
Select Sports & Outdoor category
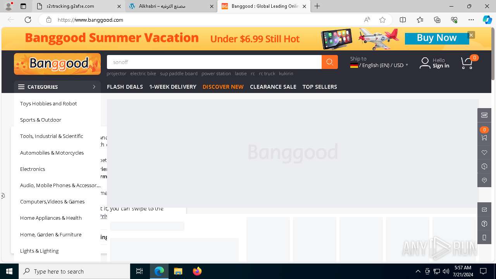coord(41,120)
